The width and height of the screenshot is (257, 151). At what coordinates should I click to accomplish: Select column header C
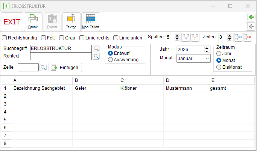coord(141,80)
